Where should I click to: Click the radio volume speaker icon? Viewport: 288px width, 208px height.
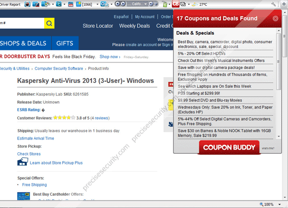[x=151, y=4]
